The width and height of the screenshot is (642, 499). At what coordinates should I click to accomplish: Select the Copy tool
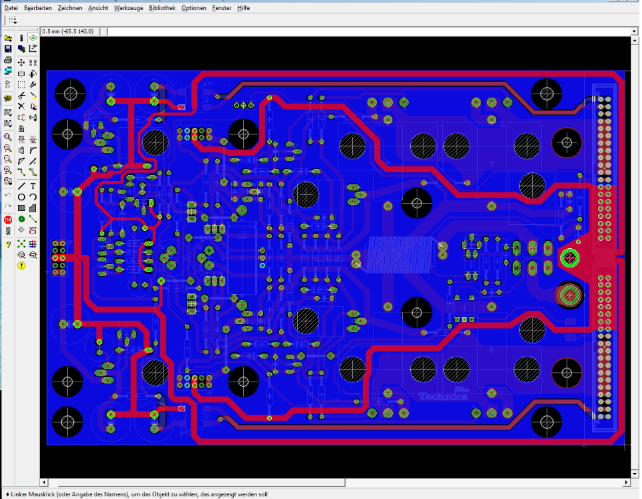33,62
